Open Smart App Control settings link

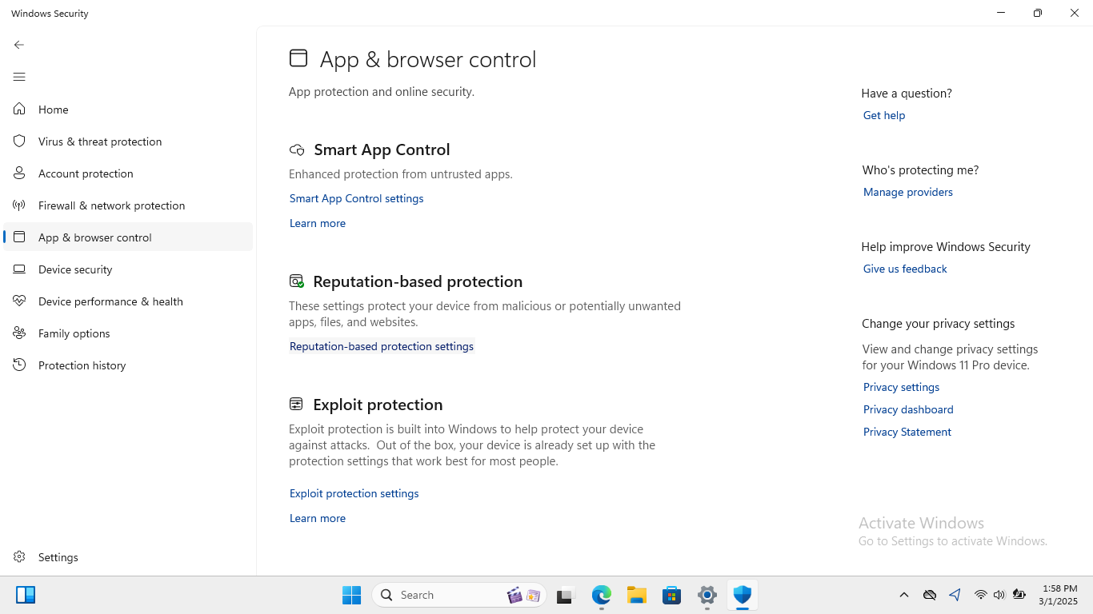[x=356, y=198]
